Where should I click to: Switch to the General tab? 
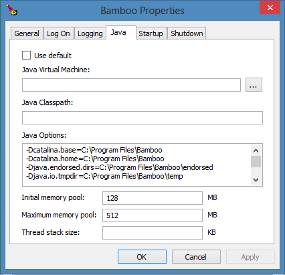[x=27, y=33]
